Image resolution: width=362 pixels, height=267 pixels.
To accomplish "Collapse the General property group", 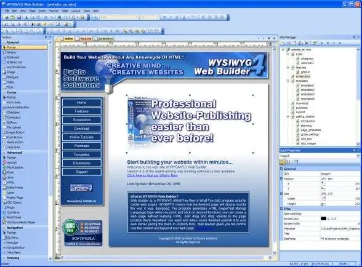I will click(281, 169).
